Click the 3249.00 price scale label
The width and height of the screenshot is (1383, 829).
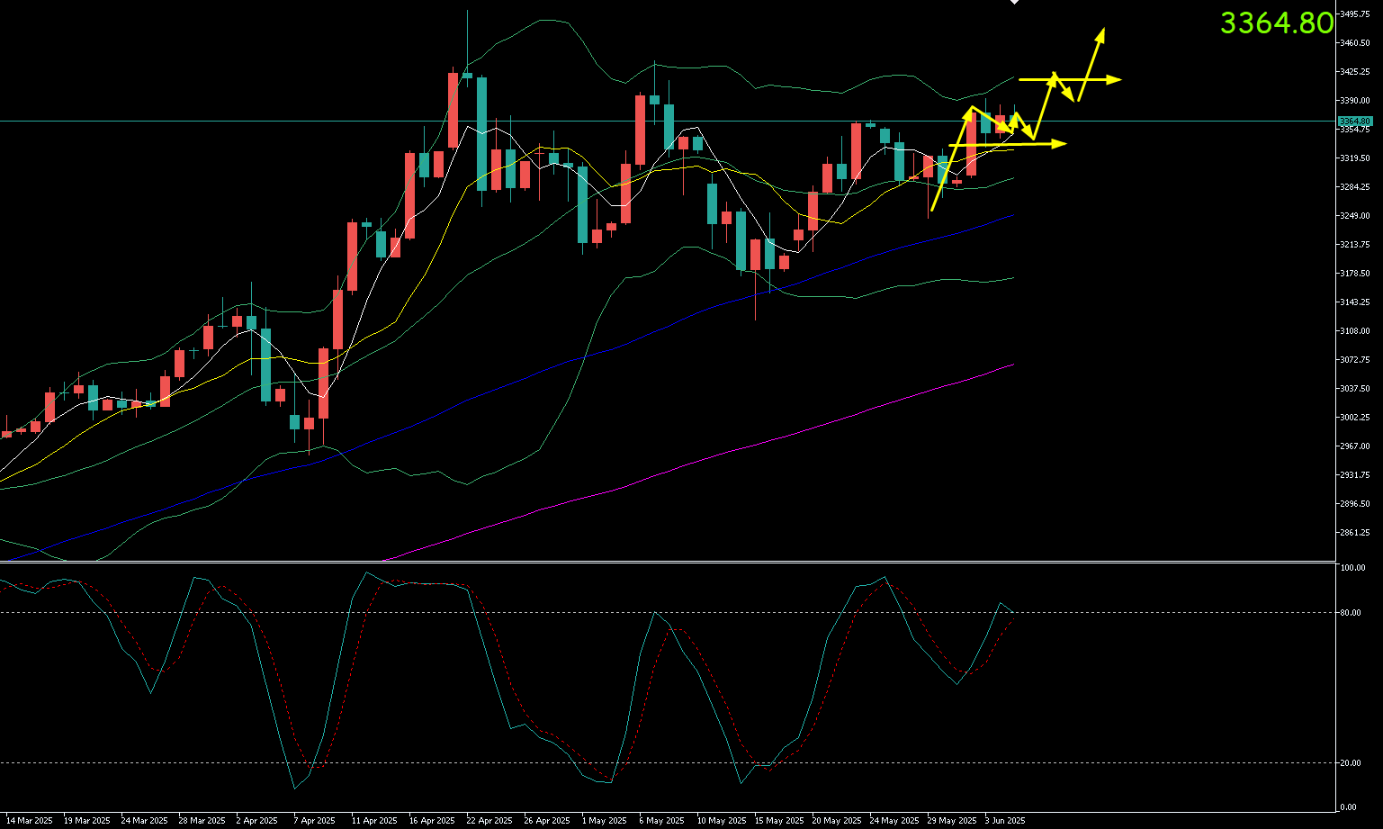(1355, 216)
